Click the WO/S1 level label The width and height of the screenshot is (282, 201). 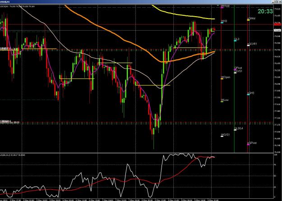pos(225,135)
